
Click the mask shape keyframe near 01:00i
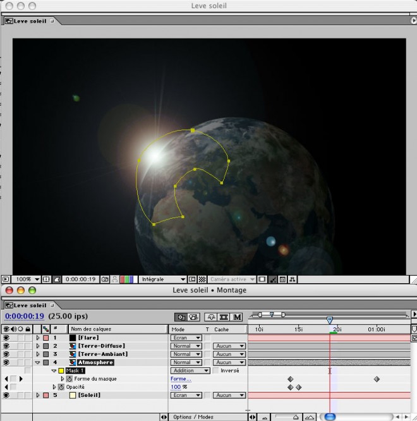pos(377,379)
